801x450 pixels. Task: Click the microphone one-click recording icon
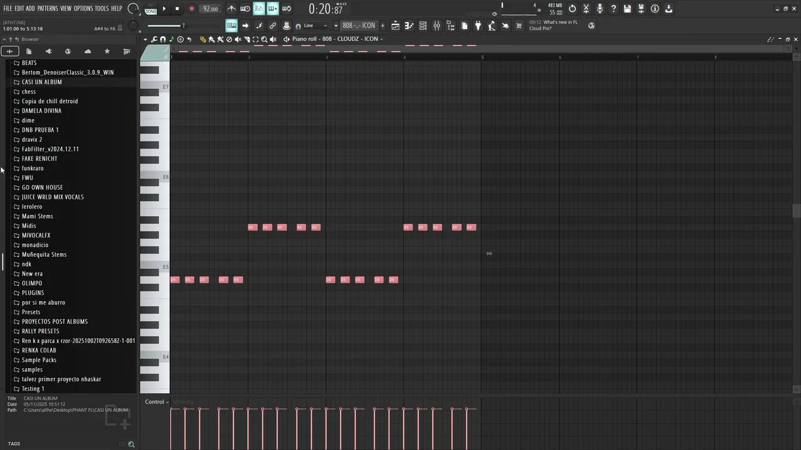(599, 9)
